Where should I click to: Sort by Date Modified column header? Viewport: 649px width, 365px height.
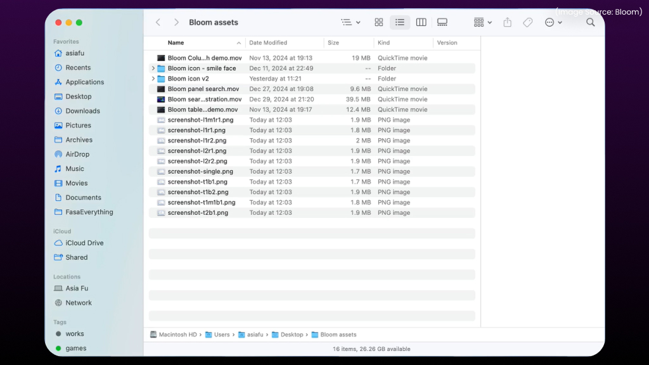point(268,42)
